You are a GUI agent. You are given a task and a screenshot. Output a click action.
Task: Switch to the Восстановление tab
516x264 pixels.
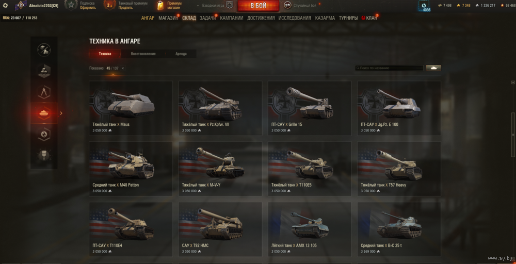tap(143, 54)
